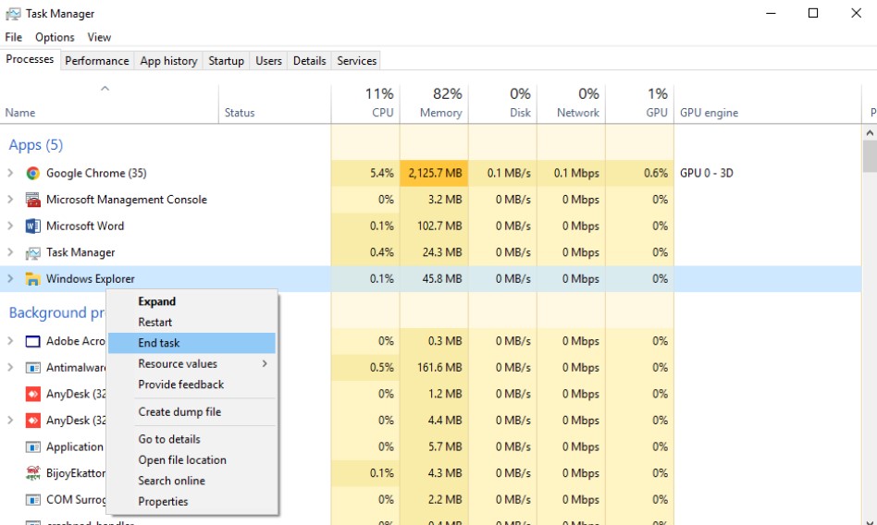The image size is (877, 525).
Task: Open the Resource values submenu arrow
Action: 265,364
